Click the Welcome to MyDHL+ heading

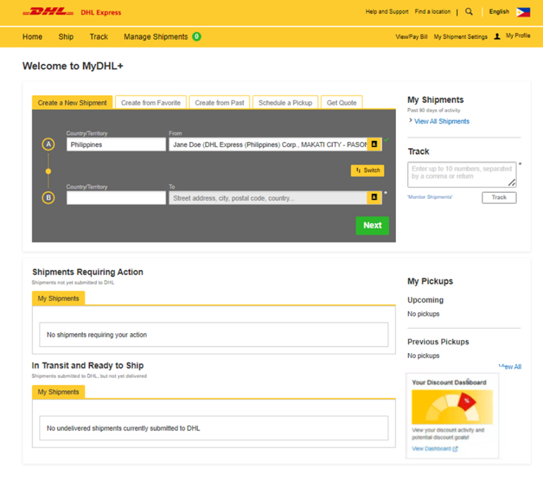click(73, 66)
